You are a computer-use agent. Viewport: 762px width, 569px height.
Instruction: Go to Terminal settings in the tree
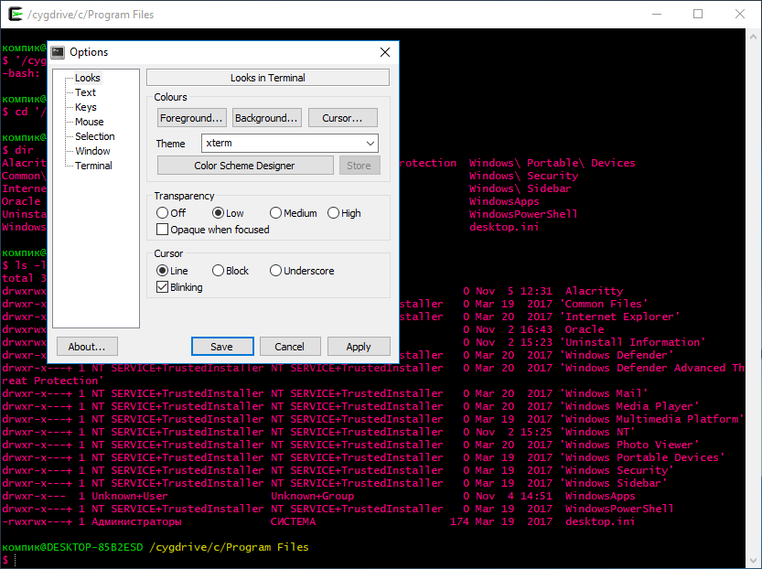(93, 166)
